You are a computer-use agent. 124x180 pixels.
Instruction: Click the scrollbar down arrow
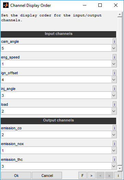coord(120,168)
